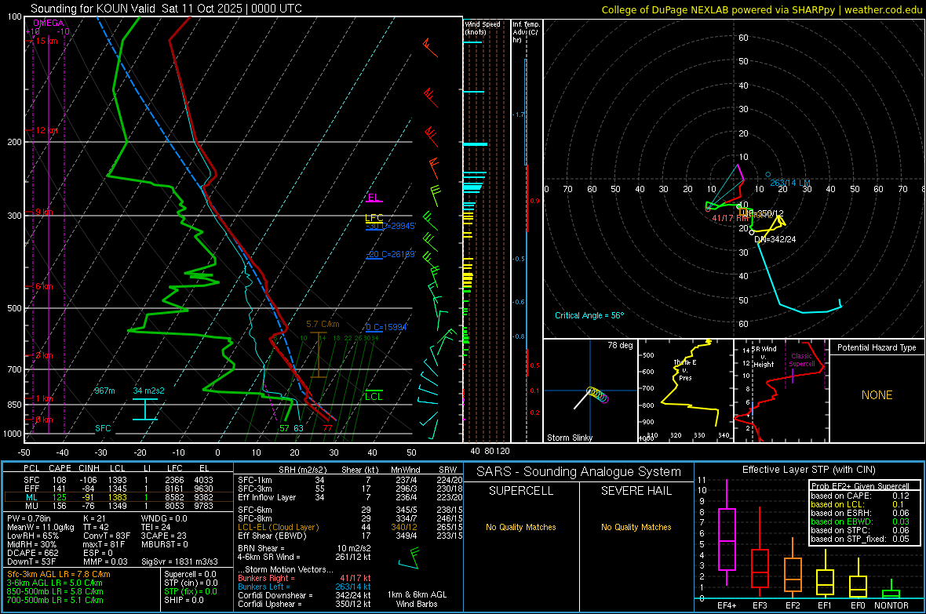
Task: Click the '0 C=15994' freezing level label
Action: pos(387,327)
